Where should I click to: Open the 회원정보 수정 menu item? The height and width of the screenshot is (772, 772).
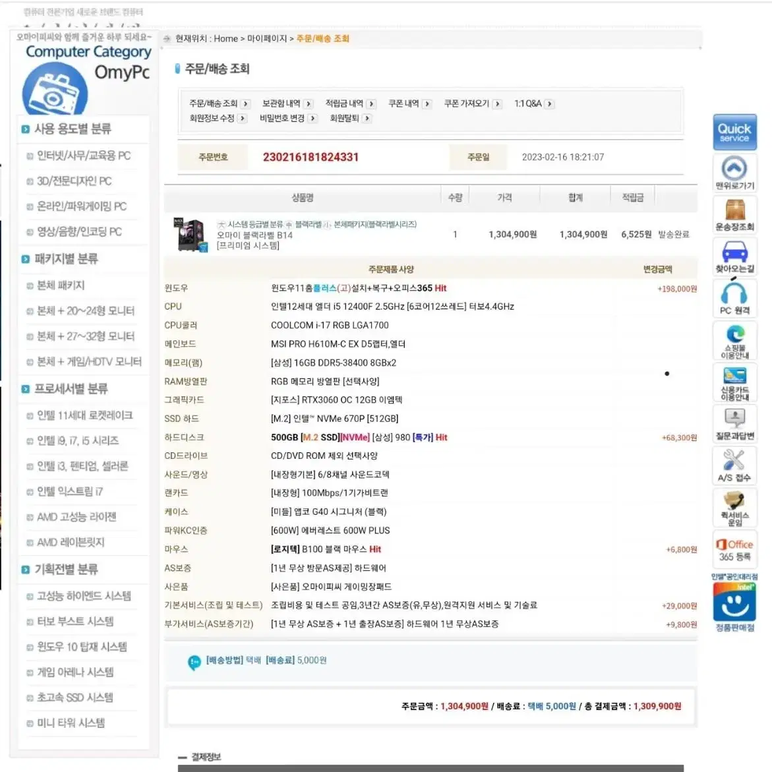[218, 118]
